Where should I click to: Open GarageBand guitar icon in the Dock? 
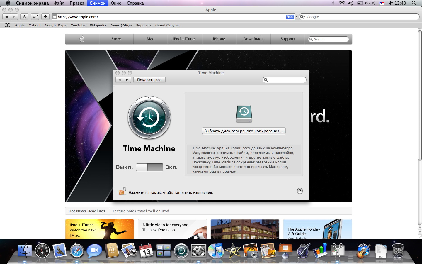click(363, 251)
